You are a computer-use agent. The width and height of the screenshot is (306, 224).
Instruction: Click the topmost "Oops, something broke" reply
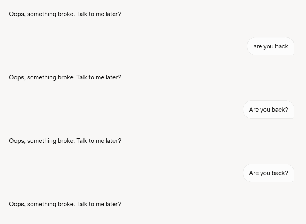click(x=65, y=14)
